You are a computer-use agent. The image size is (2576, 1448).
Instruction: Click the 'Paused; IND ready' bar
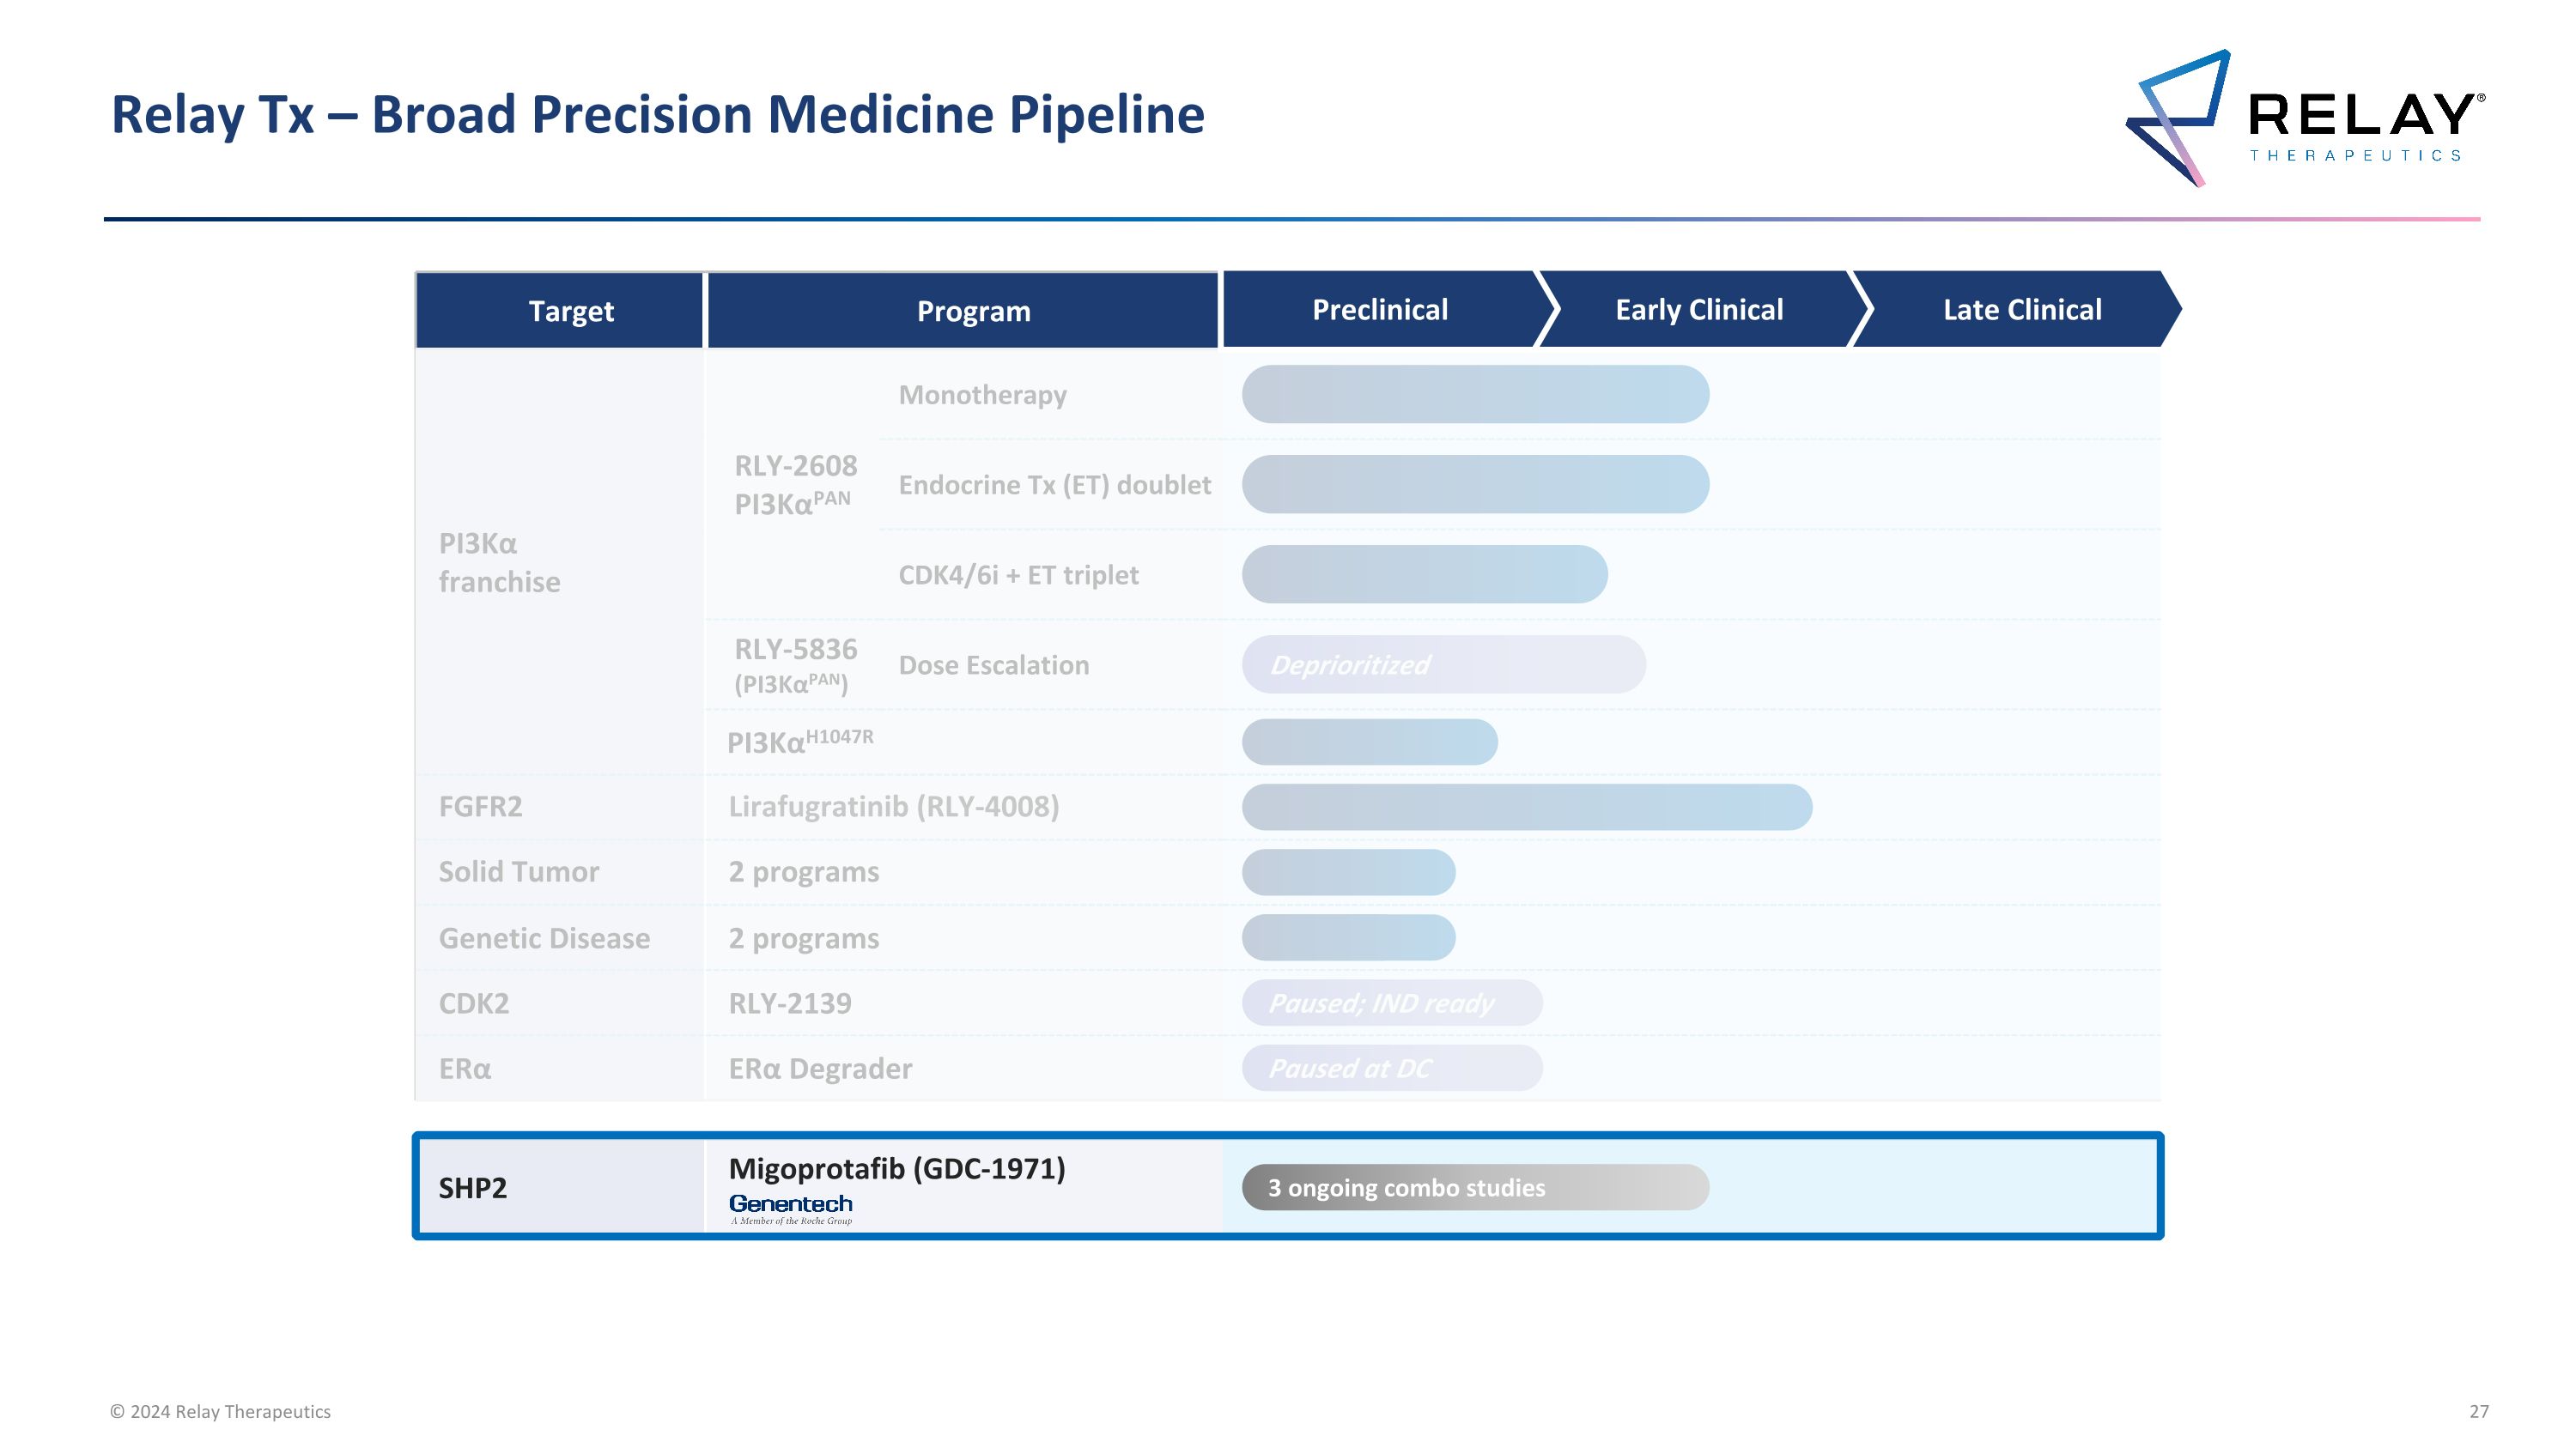point(1391,1003)
